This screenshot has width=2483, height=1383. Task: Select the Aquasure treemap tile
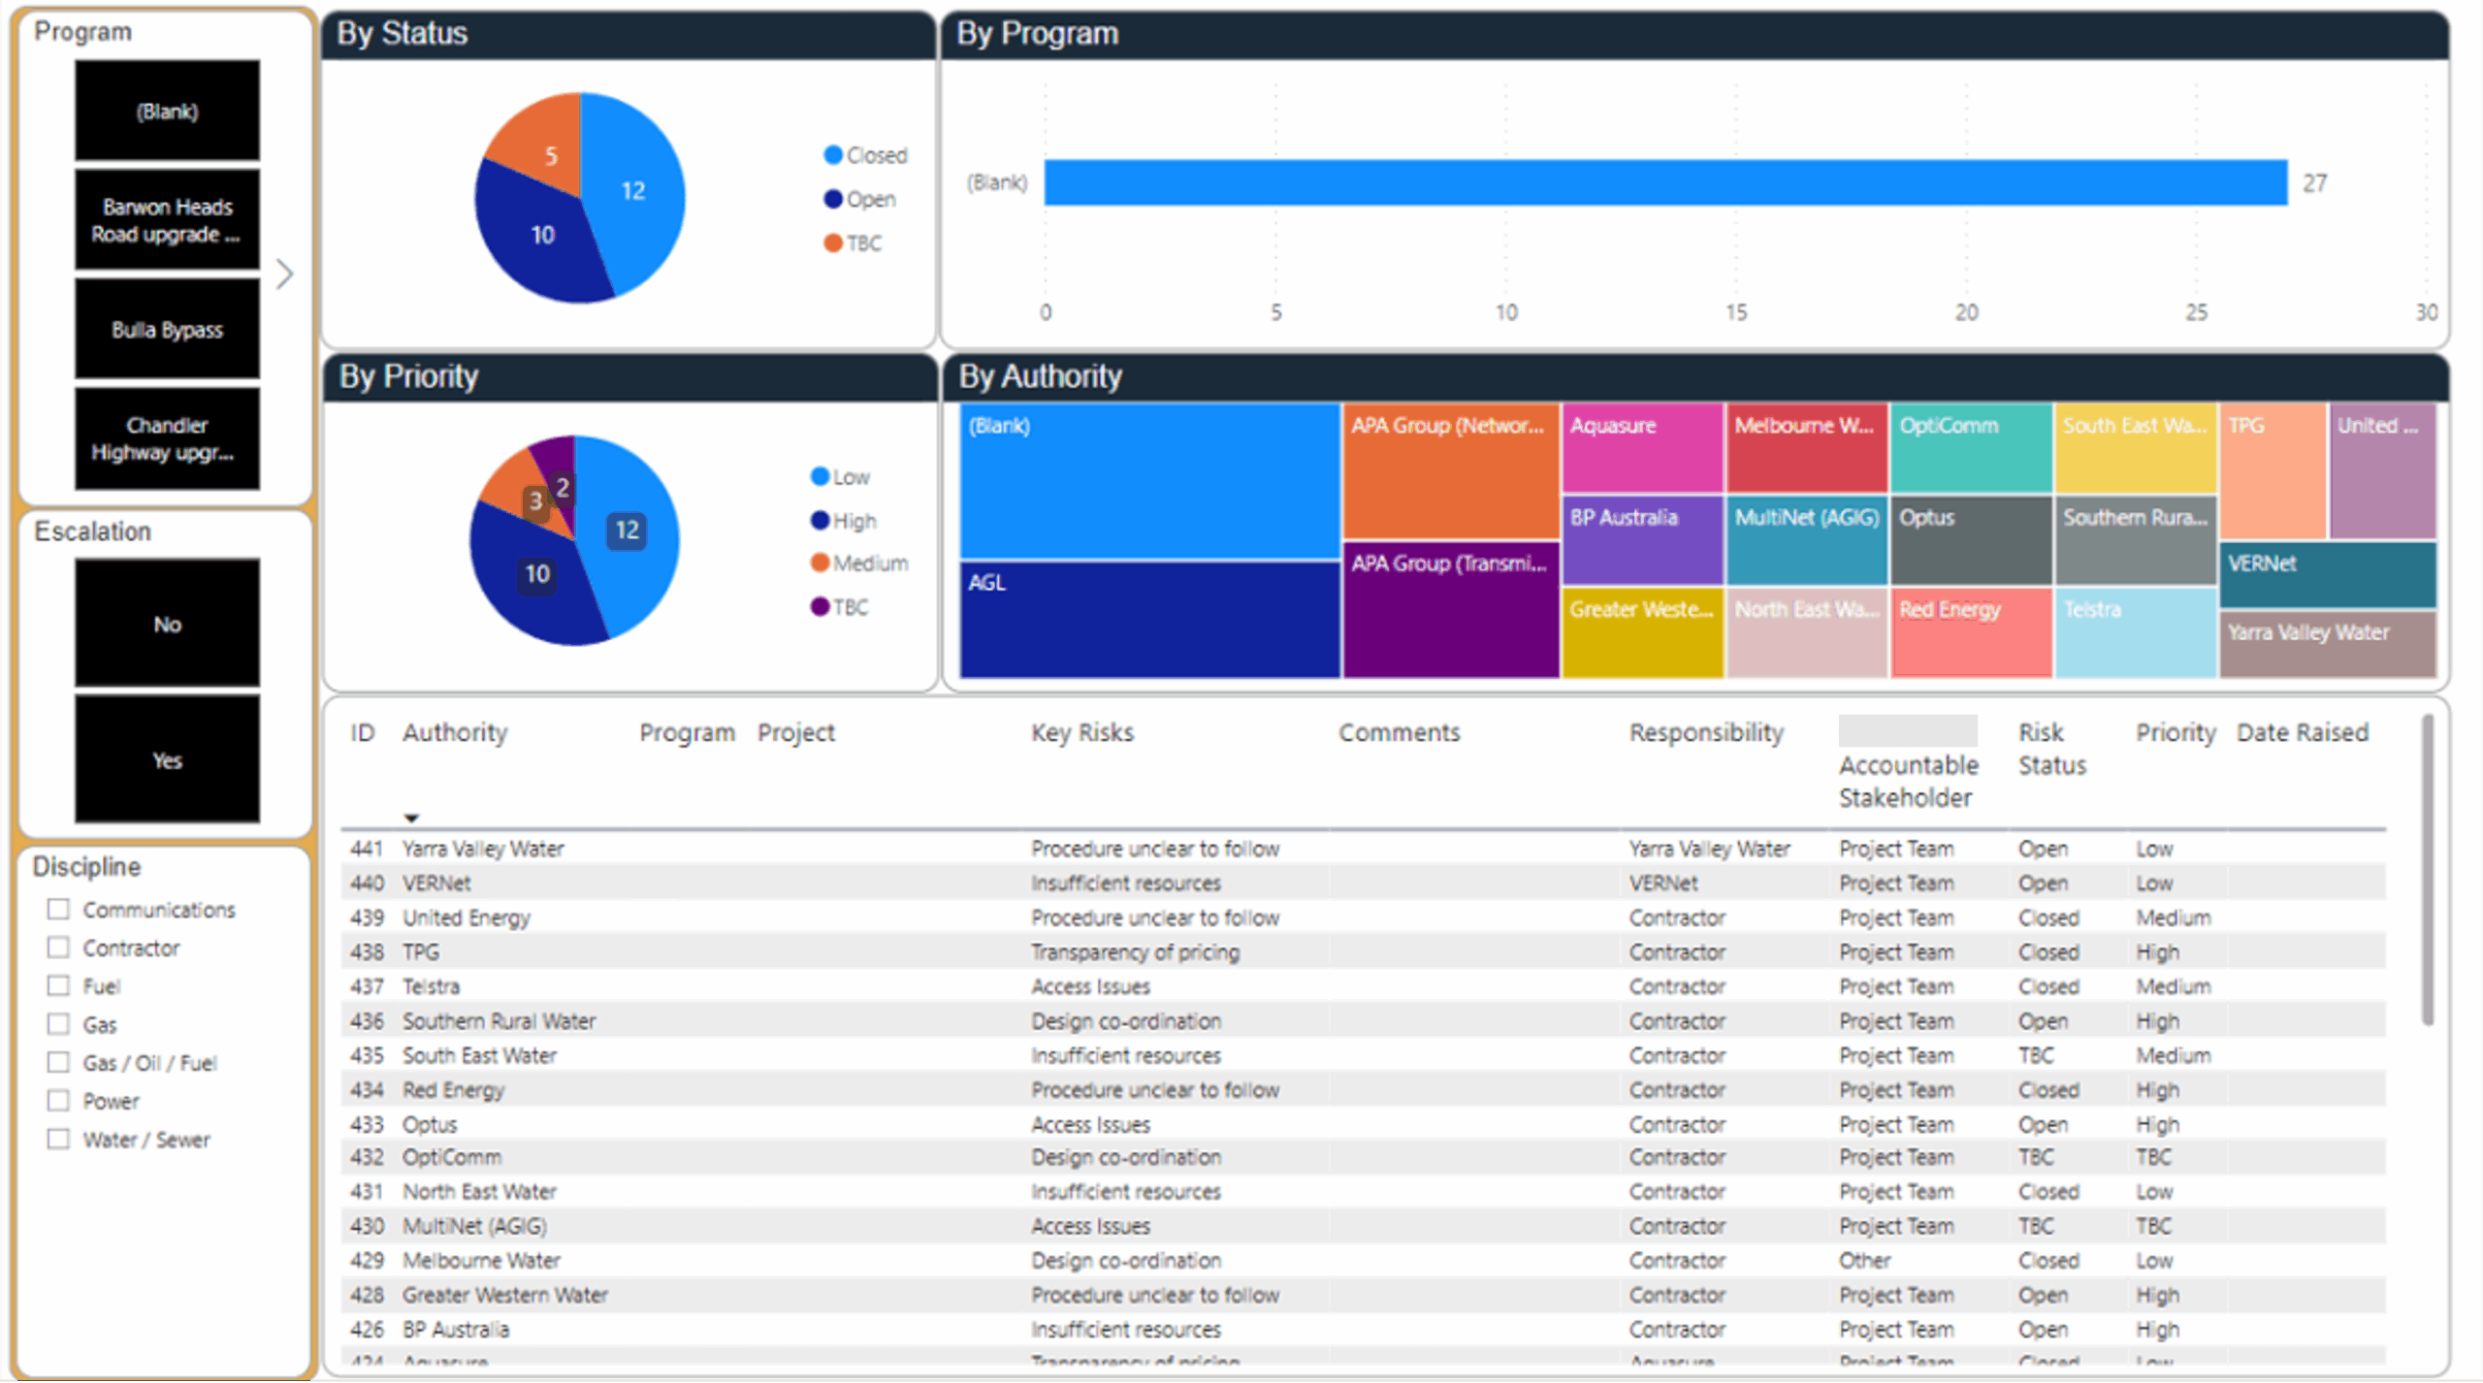click(x=1642, y=448)
